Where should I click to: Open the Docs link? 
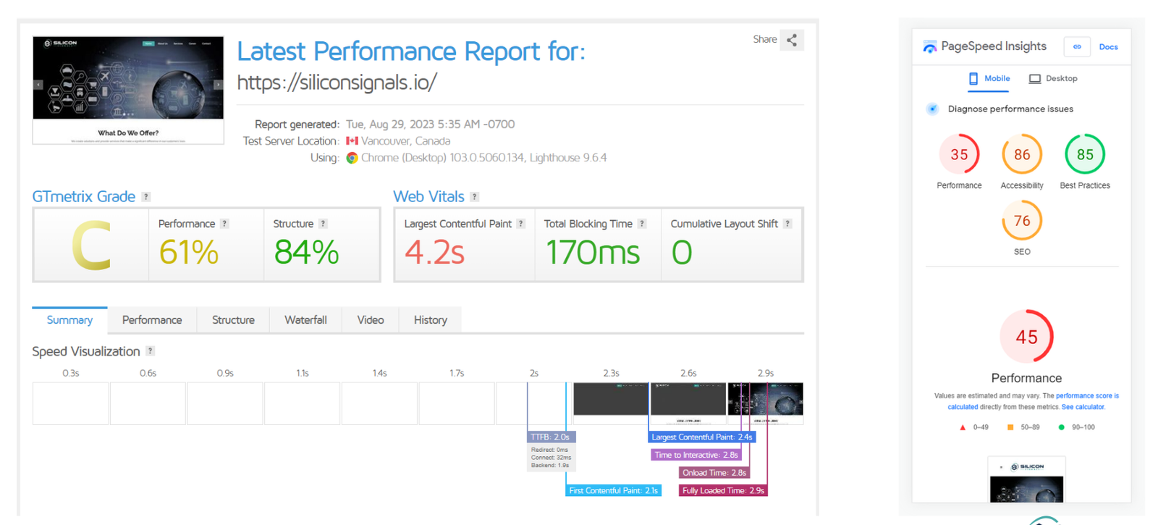1108,47
